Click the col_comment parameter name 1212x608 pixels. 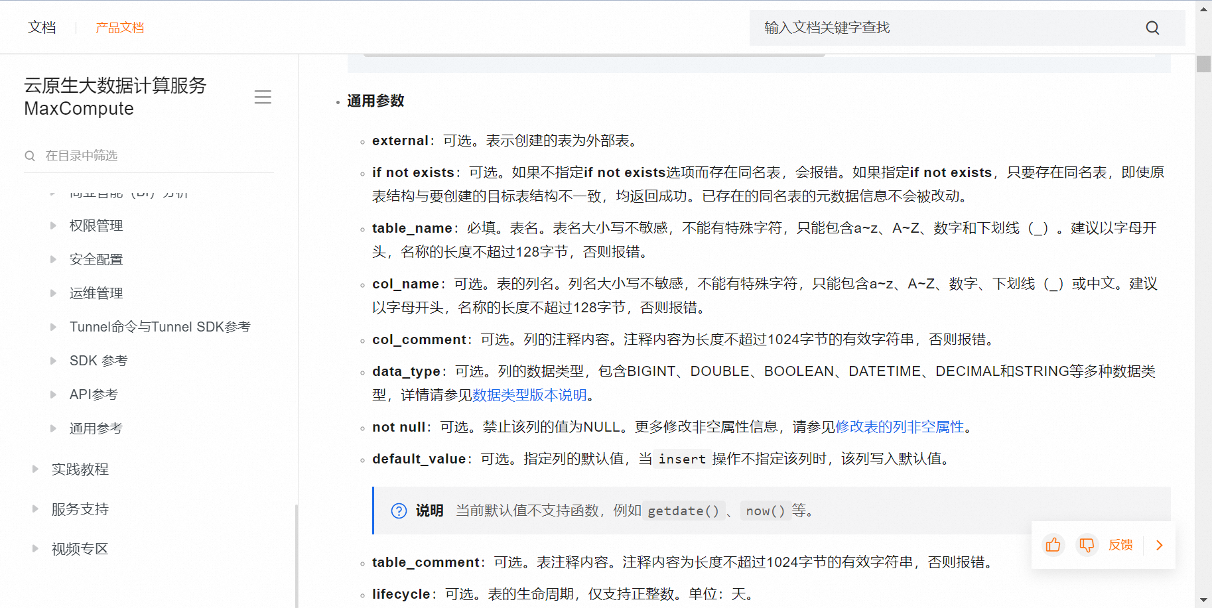tap(419, 339)
